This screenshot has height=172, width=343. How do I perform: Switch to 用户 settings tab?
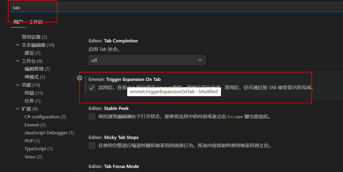pos(18,22)
